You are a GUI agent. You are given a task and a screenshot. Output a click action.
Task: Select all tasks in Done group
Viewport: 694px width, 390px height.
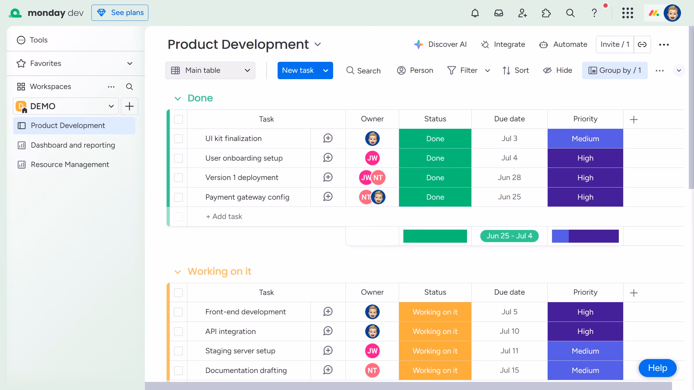pyautogui.click(x=178, y=119)
